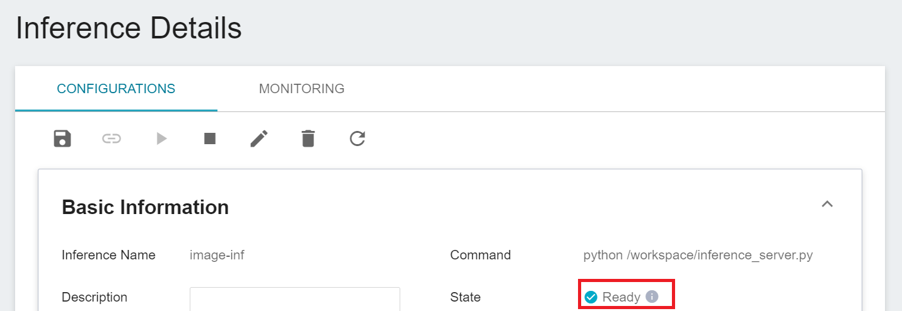Switch to the MONITORING tab
Screen dimensions: 902x311
click(301, 89)
